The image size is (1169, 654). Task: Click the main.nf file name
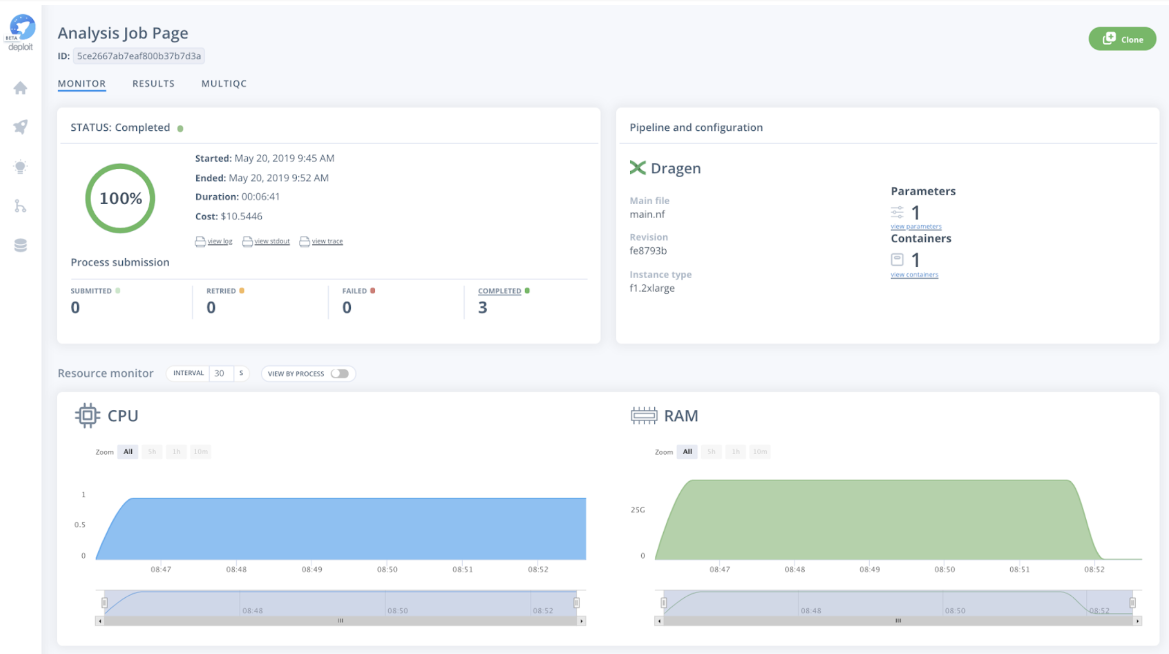pos(647,214)
